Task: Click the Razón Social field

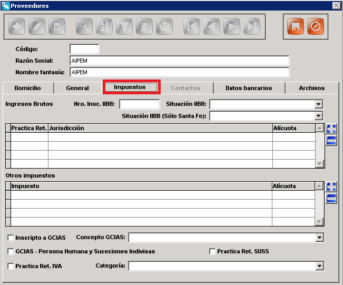Action: click(180, 61)
